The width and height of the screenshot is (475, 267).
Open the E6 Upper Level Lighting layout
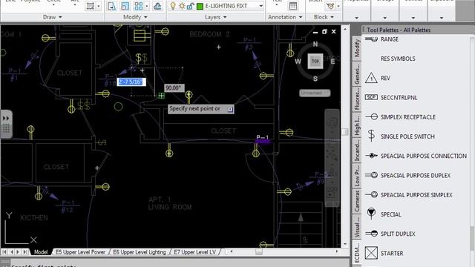140,252
